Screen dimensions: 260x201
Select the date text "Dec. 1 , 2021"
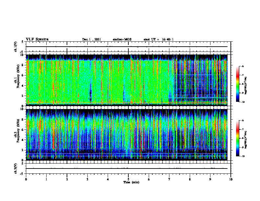(92, 39)
